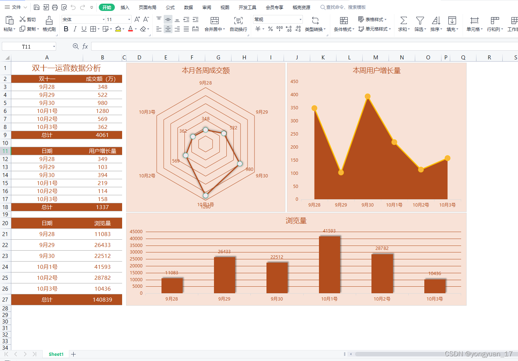
Task: Open the File (文件) menu
Action: tap(16, 7)
